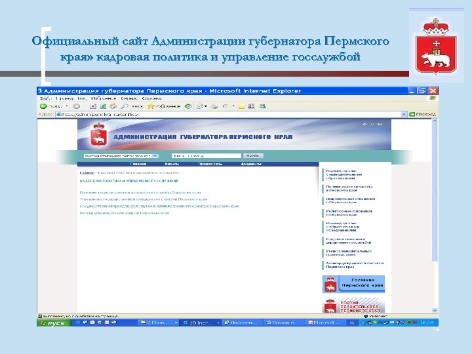Open Национальные отношения sidebar link
Viewport: 472px width, 354px height.
pyautogui.click(x=350, y=201)
